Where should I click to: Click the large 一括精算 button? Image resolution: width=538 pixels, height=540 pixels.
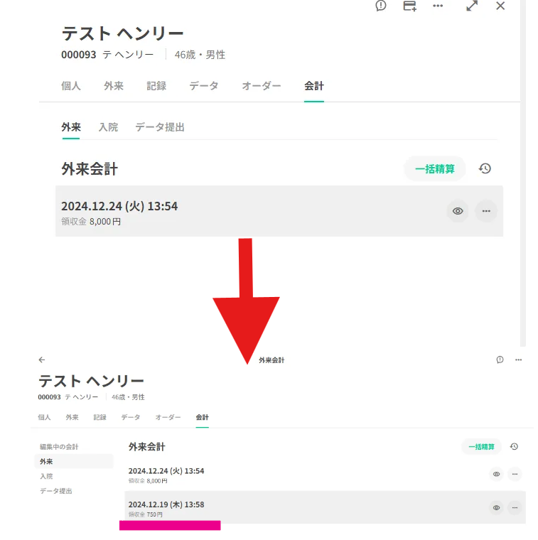point(435,168)
